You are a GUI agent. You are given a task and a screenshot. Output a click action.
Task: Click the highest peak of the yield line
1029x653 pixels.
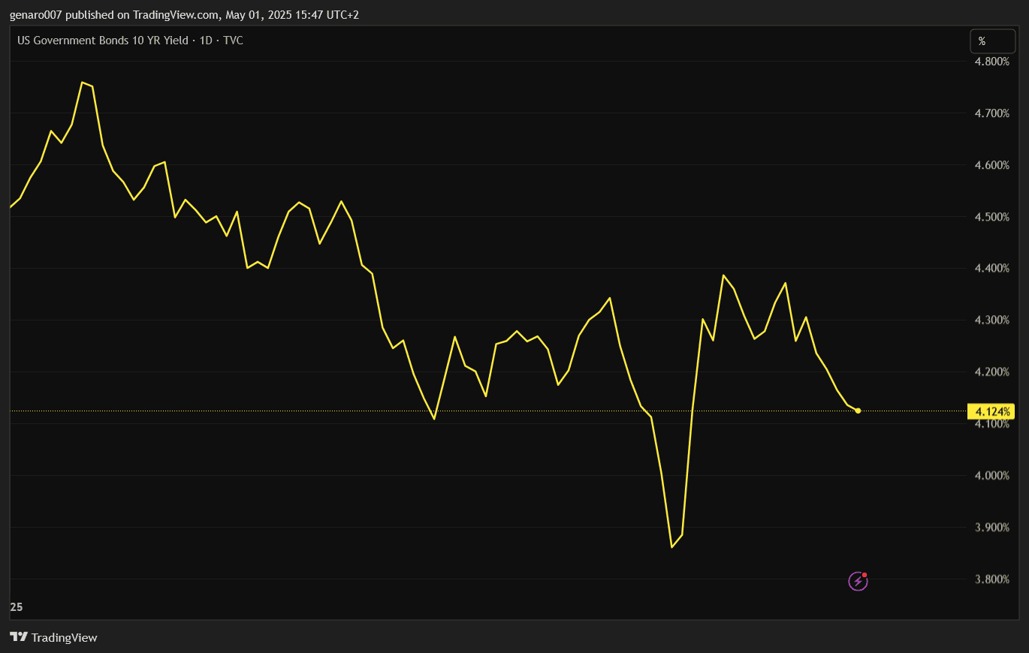point(82,82)
